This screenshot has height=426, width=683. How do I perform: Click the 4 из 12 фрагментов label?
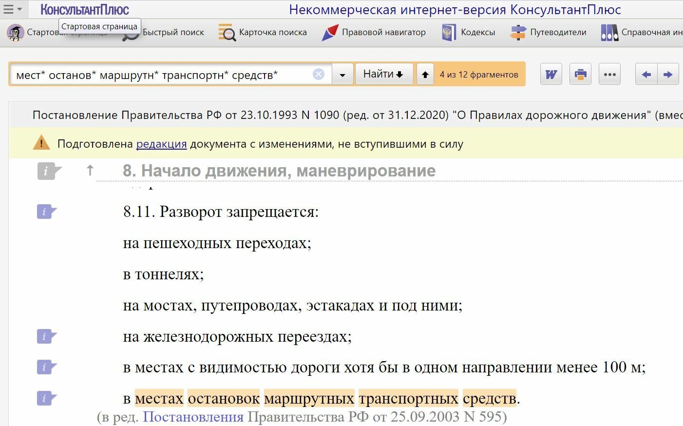[x=479, y=75]
